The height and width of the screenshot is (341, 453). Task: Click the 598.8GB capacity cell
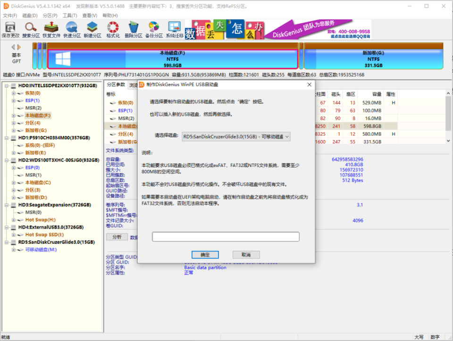372,126
